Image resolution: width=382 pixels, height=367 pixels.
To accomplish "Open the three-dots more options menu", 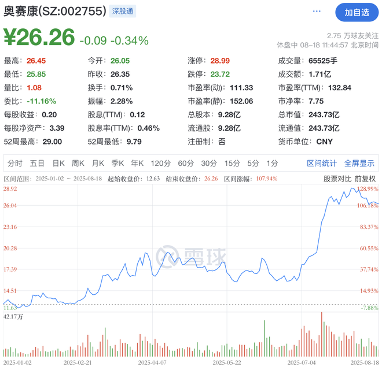I will point(317,11).
